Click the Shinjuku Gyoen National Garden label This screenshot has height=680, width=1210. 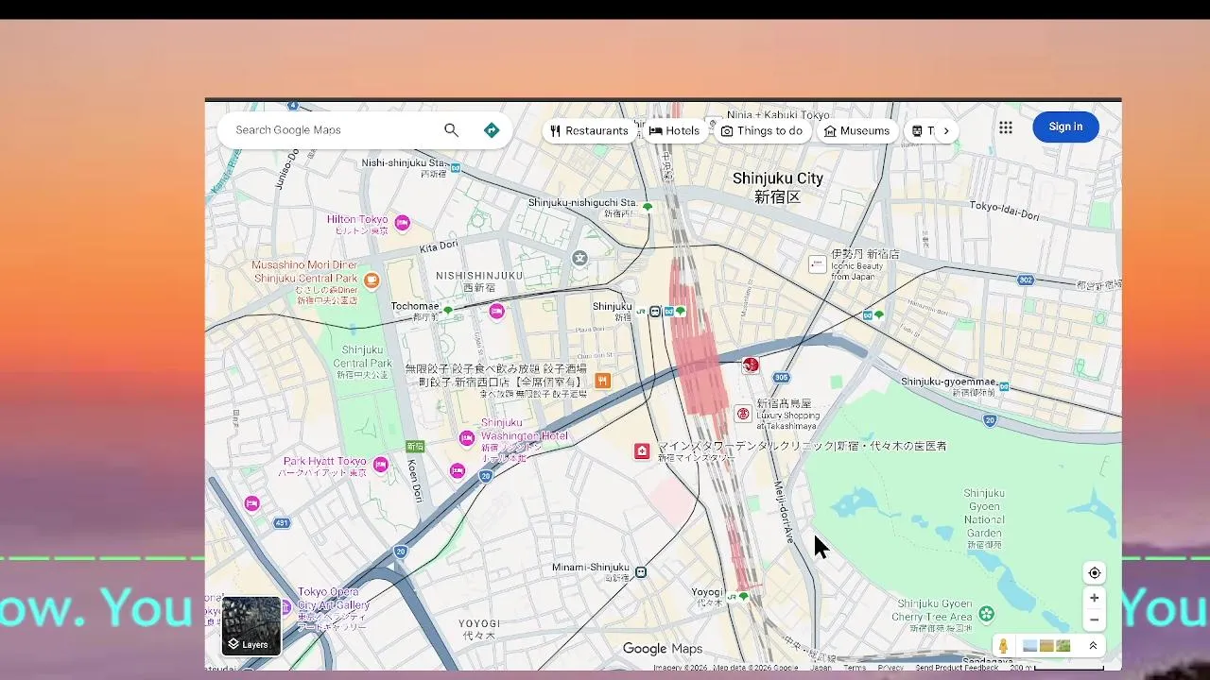pyautogui.click(x=983, y=518)
